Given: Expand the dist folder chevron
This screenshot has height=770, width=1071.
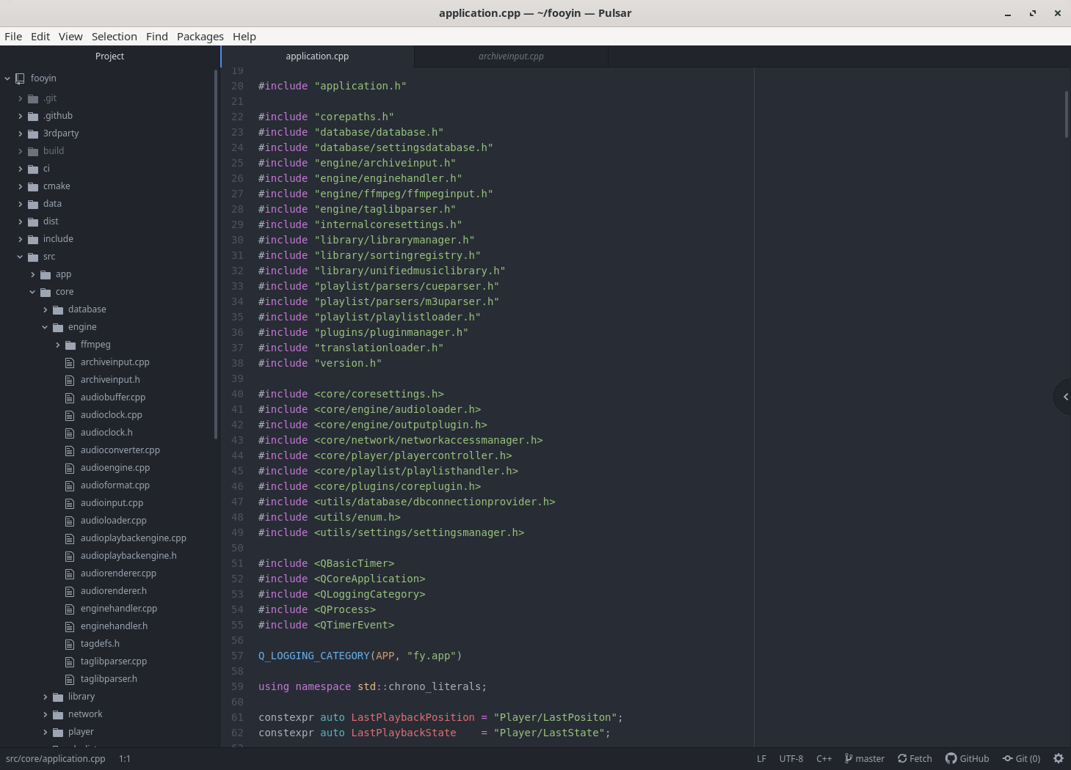Looking at the screenshot, I should click(20, 221).
